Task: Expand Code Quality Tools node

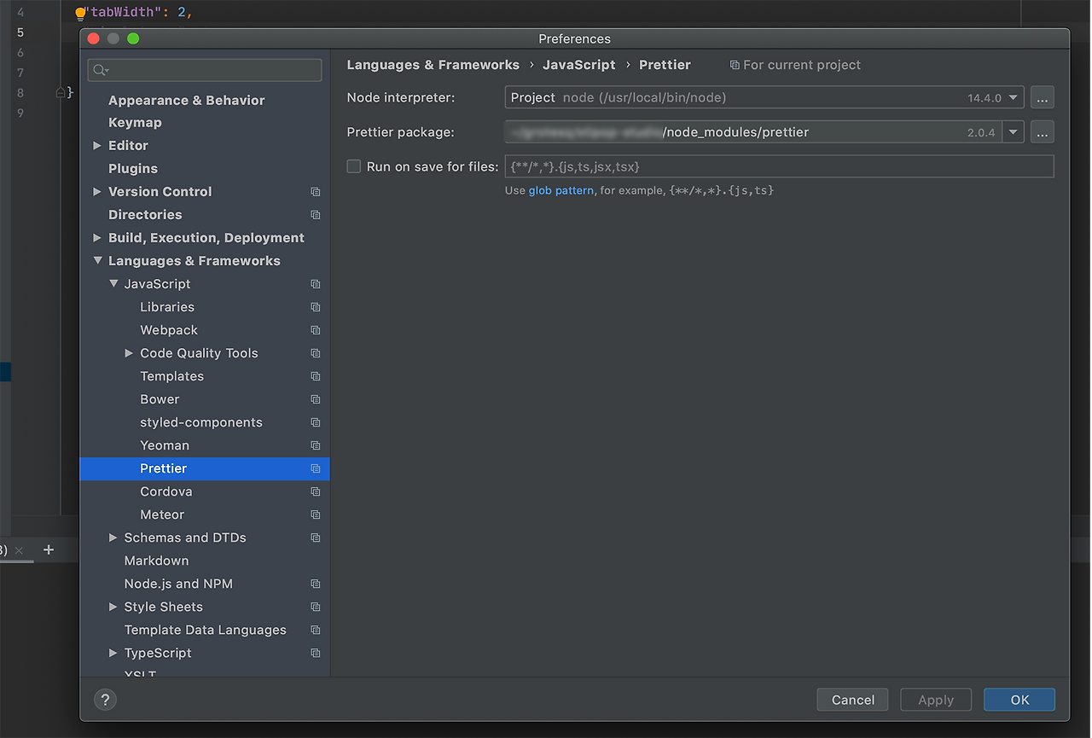Action: coord(129,353)
